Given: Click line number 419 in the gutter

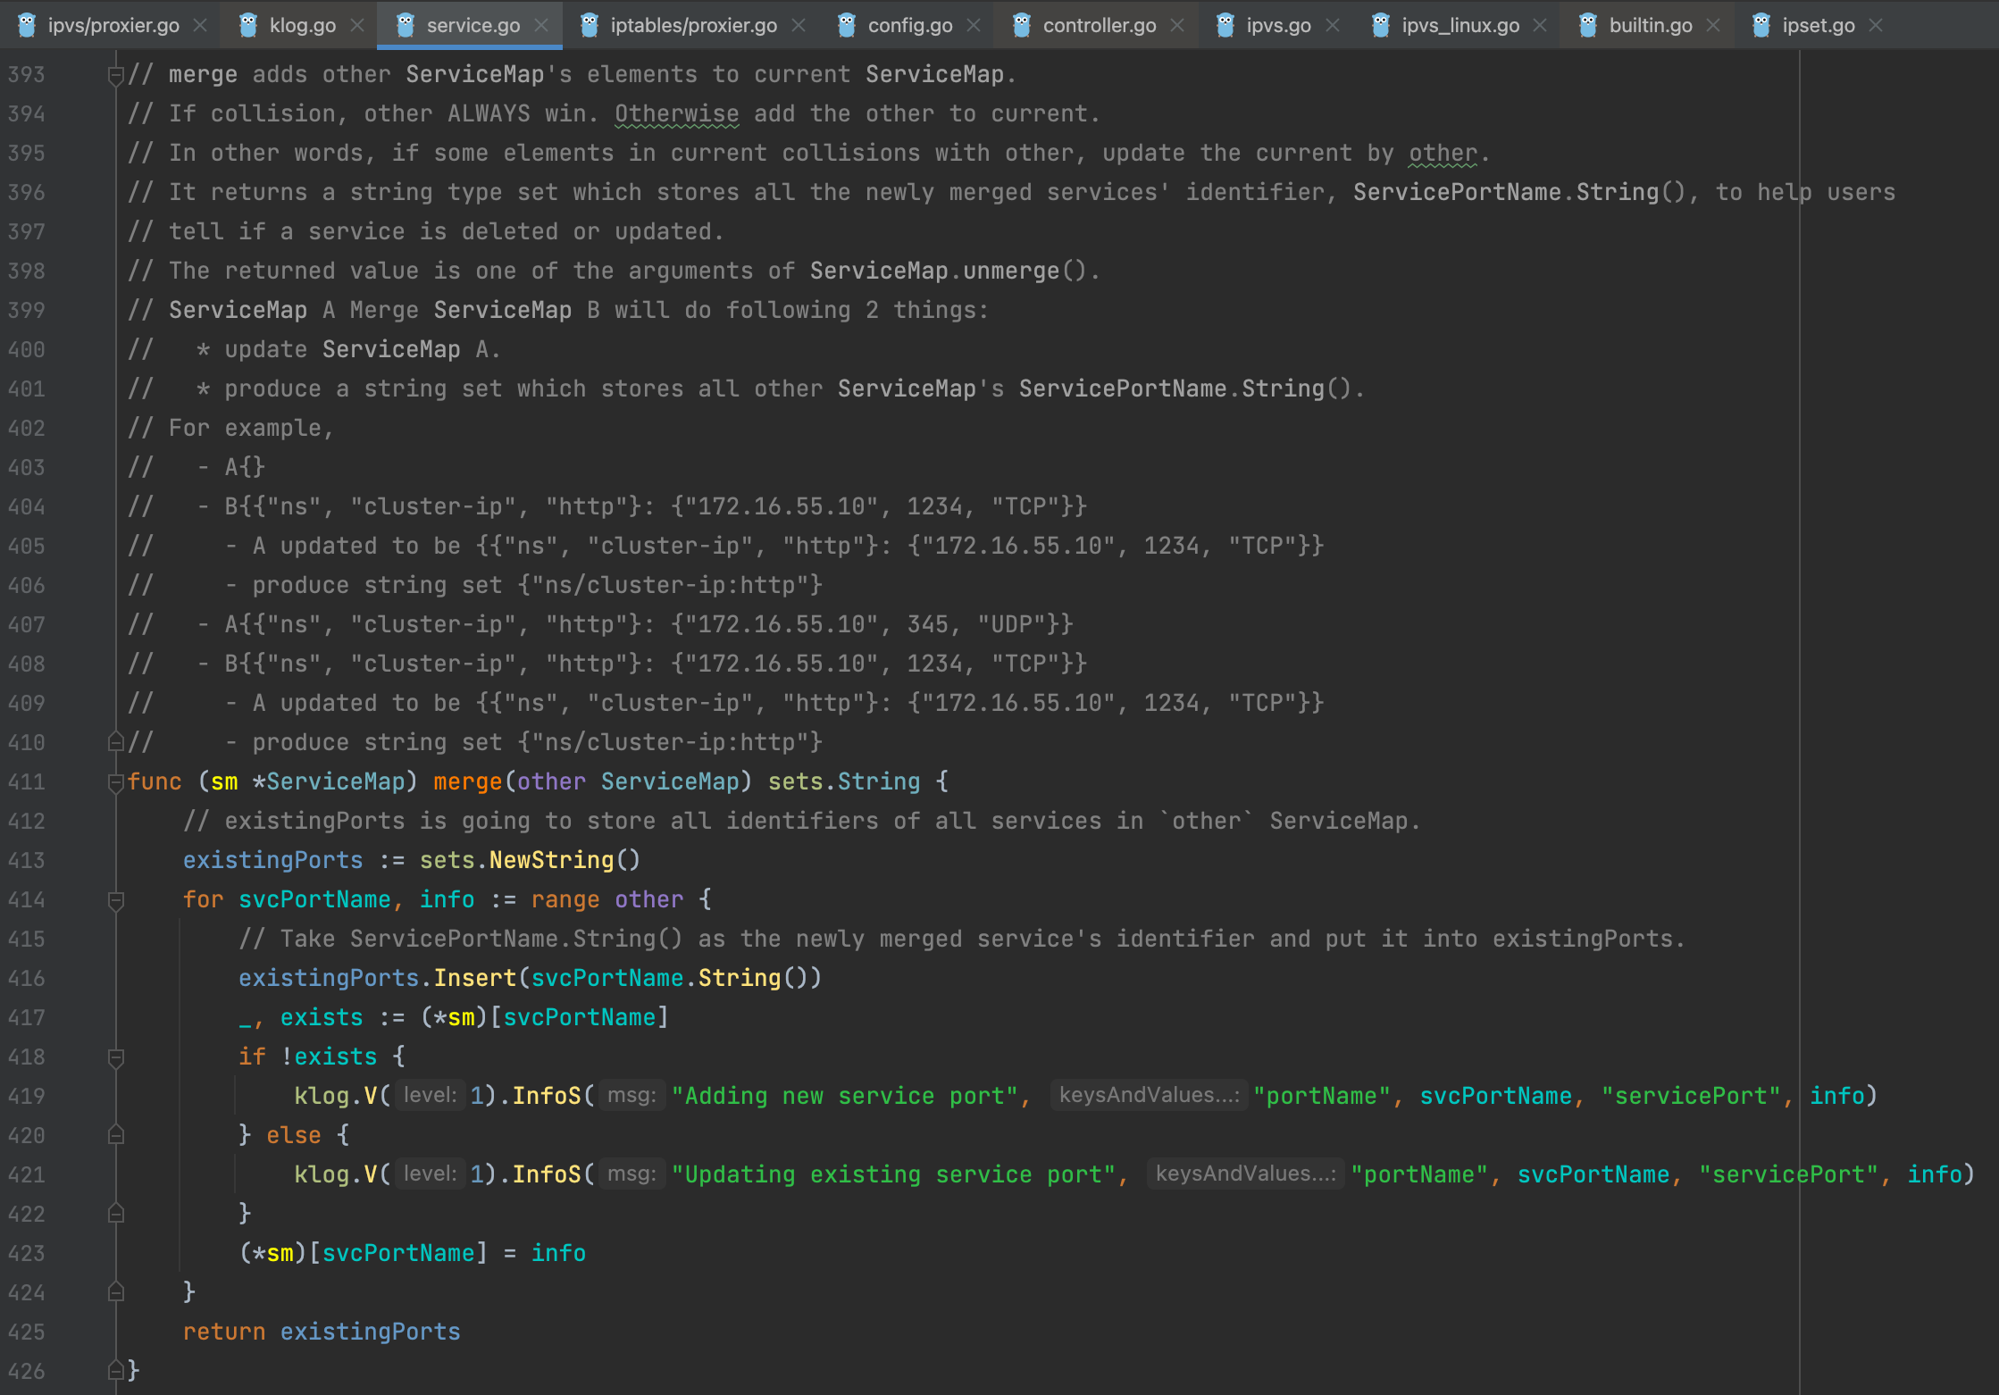Looking at the screenshot, I should tap(27, 1096).
